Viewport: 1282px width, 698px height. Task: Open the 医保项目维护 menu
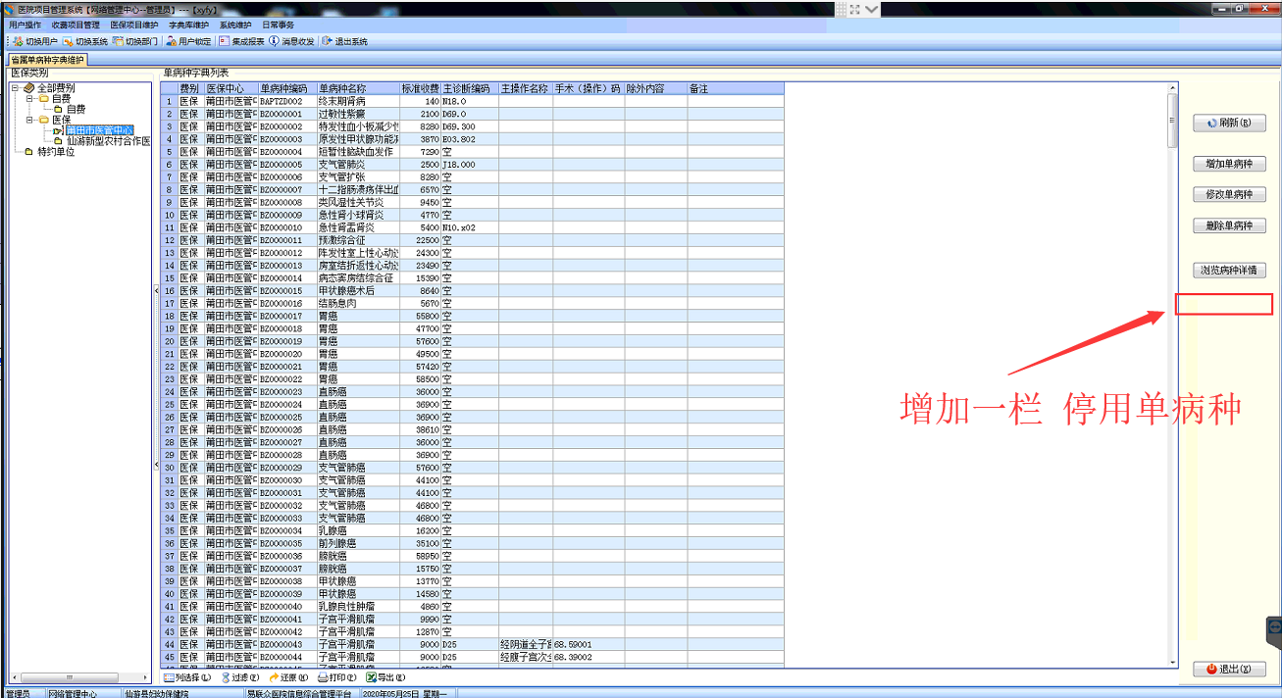134,25
